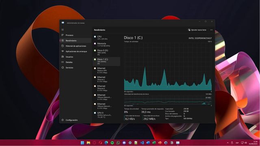The image size is (260, 146).
Task: Open network and volume quick settings
Action: pyautogui.click(x=244, y=143)
